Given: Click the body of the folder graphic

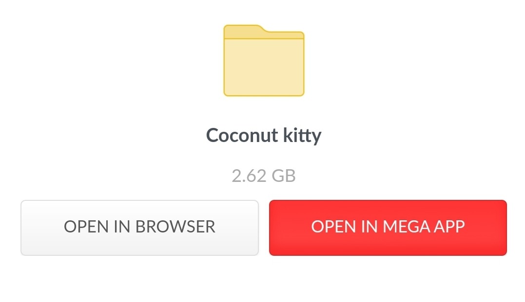Looking at the screenshot, I should (264, 68).
